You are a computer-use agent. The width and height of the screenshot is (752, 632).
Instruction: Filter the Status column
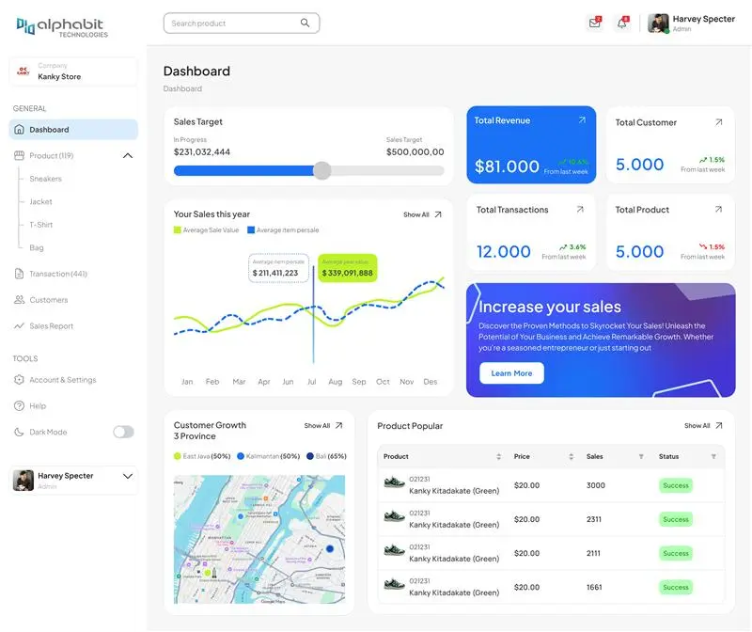713,457
